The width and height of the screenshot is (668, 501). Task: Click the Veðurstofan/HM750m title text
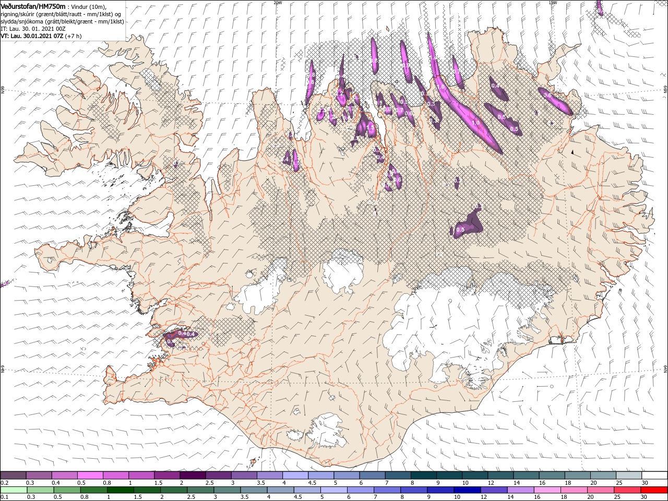33,6
